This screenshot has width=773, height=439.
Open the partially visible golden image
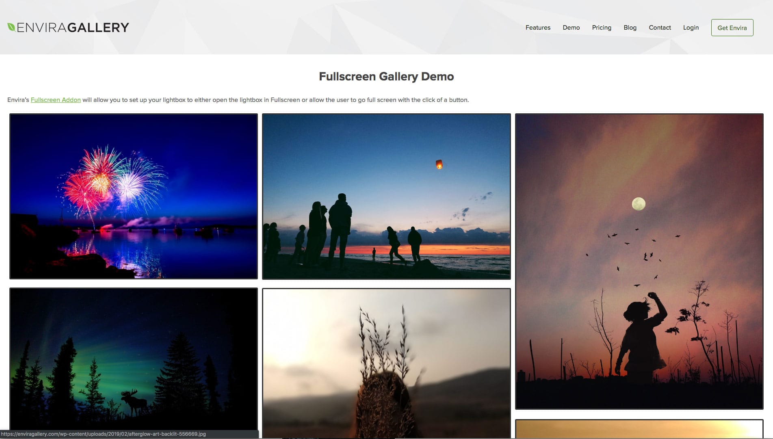[x=639, y=429]
